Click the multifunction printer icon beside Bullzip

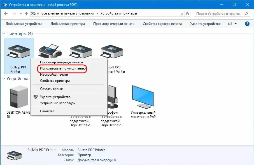pyautogui.click(x=50, y=50)
